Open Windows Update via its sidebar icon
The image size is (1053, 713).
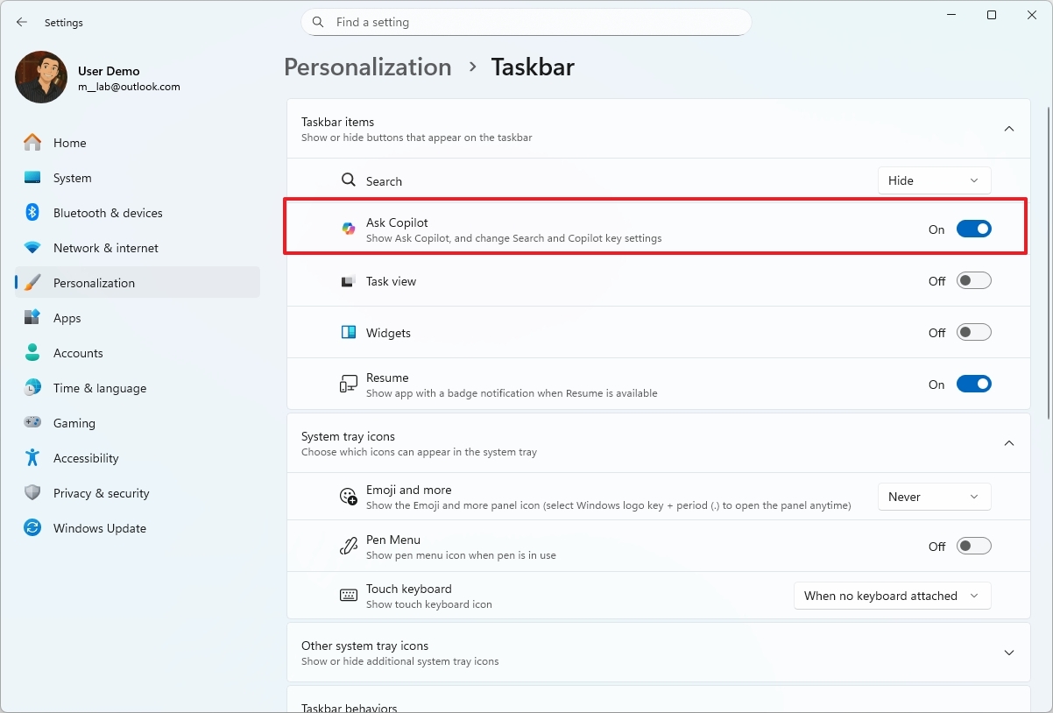tap(32, 528)
